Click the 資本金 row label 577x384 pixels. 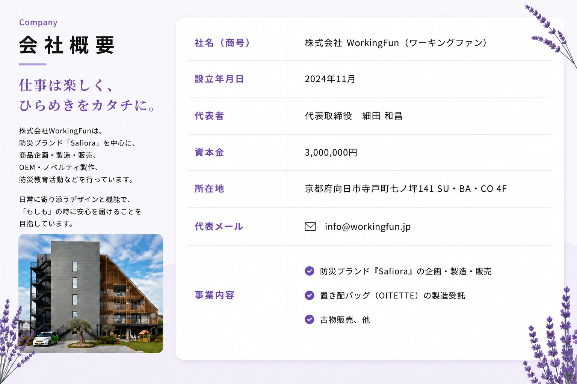[x=209, y=152]
